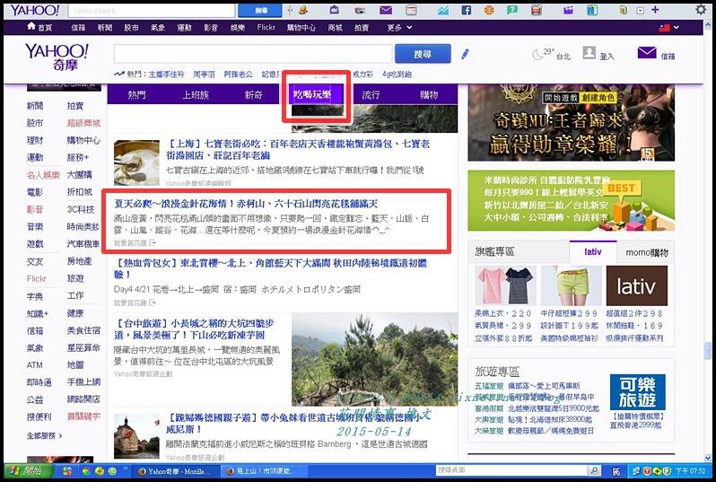Open 購物中心 in the purple navigation bar
The width and height of the screenshot is (716, 482).
[301, 28]
